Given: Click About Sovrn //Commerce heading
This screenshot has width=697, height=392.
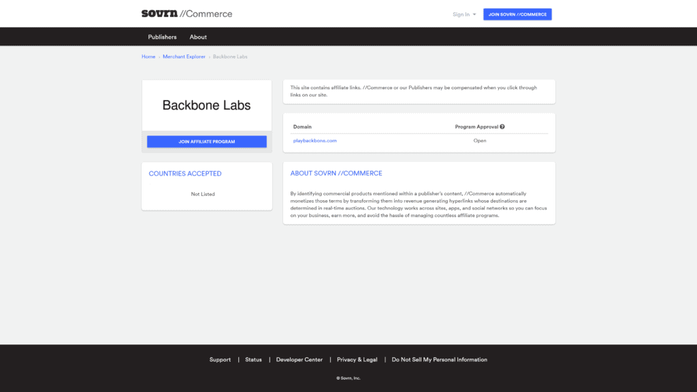Looking at the screenshot, I should [x=336, y=174].
